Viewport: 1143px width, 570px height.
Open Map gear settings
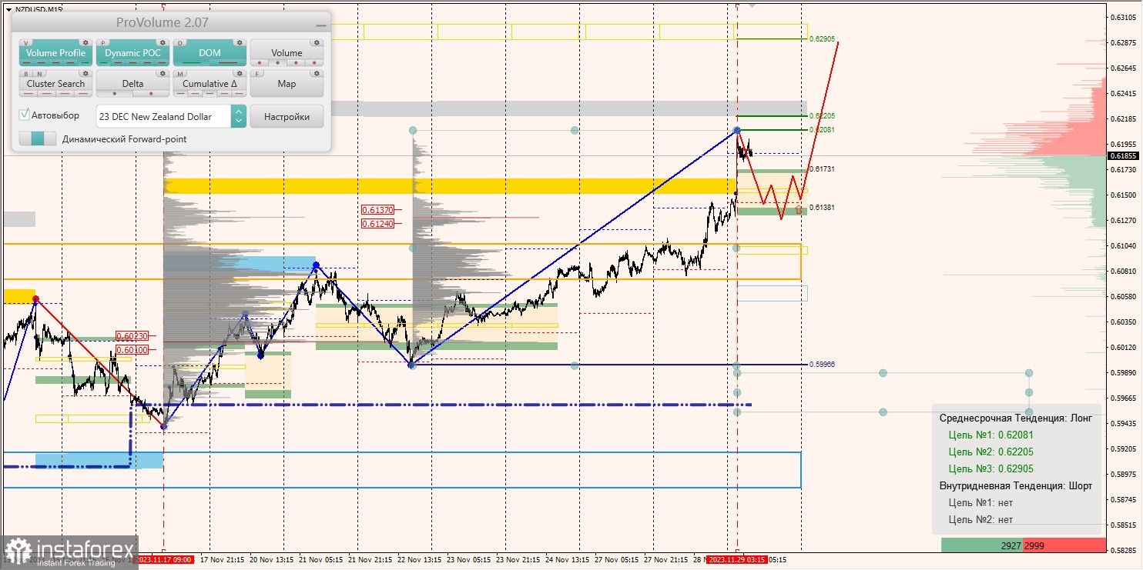tap(317, 74)
